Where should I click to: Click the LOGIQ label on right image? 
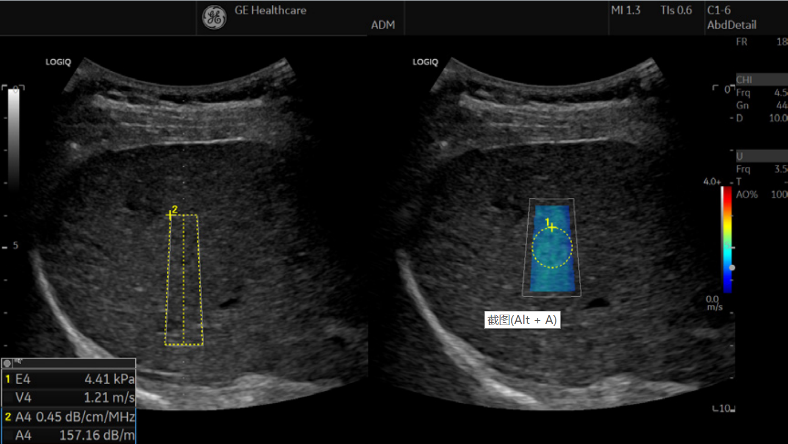pyautogui.click(x=425, y=62)
